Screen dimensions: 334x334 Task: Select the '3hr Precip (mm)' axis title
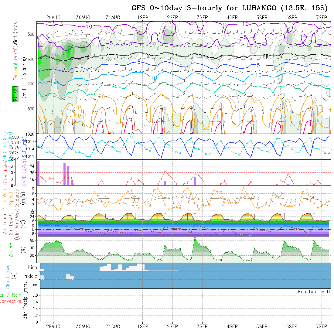pos(25,301)
